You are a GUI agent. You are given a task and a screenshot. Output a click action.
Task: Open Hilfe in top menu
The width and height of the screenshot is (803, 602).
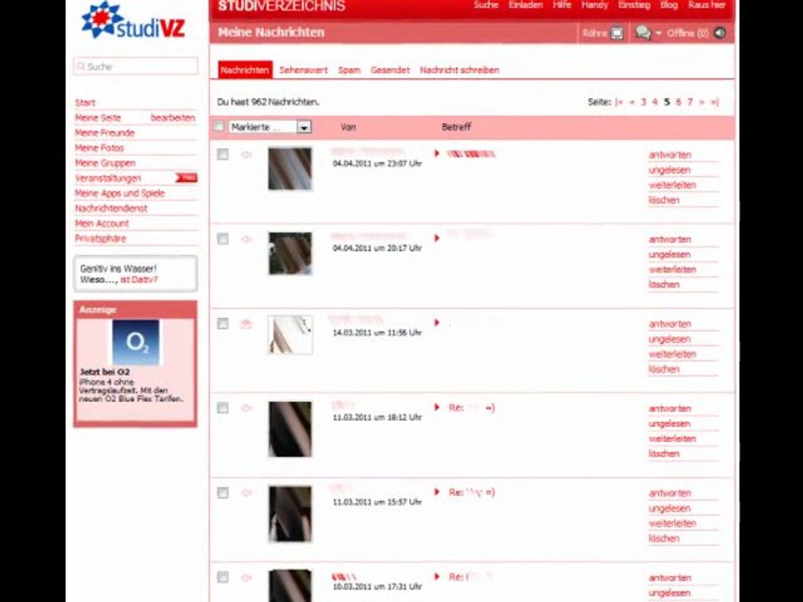pyautogui.click(x=562, y=5)
